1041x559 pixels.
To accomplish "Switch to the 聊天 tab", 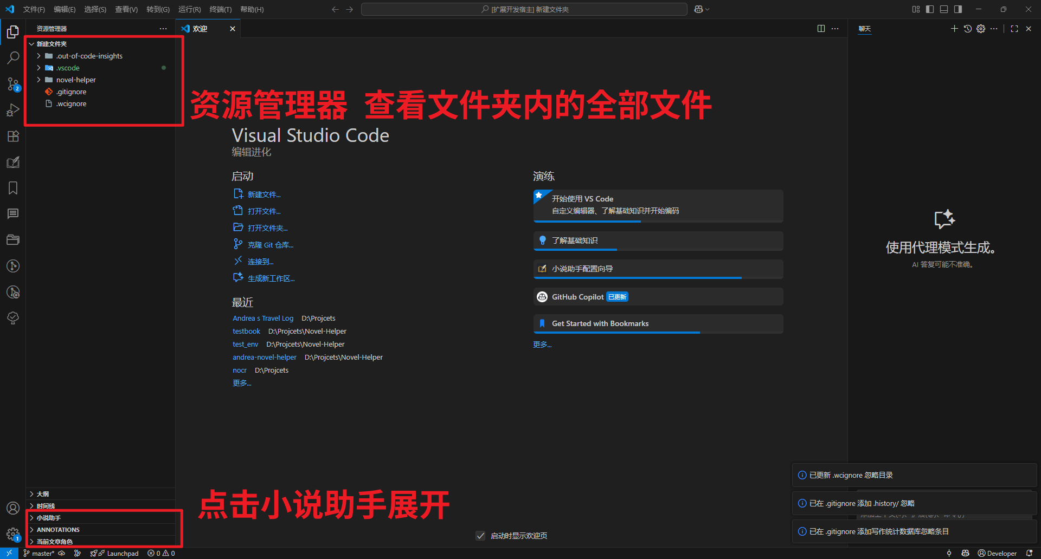I will tap(864, 29).
